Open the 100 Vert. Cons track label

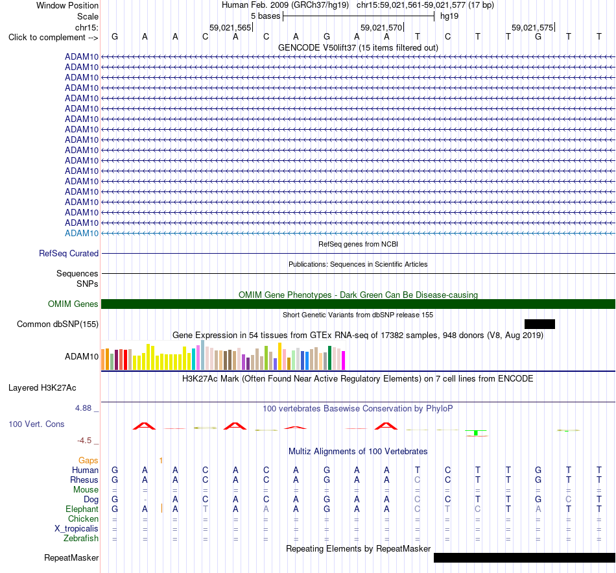click(36, 424)
